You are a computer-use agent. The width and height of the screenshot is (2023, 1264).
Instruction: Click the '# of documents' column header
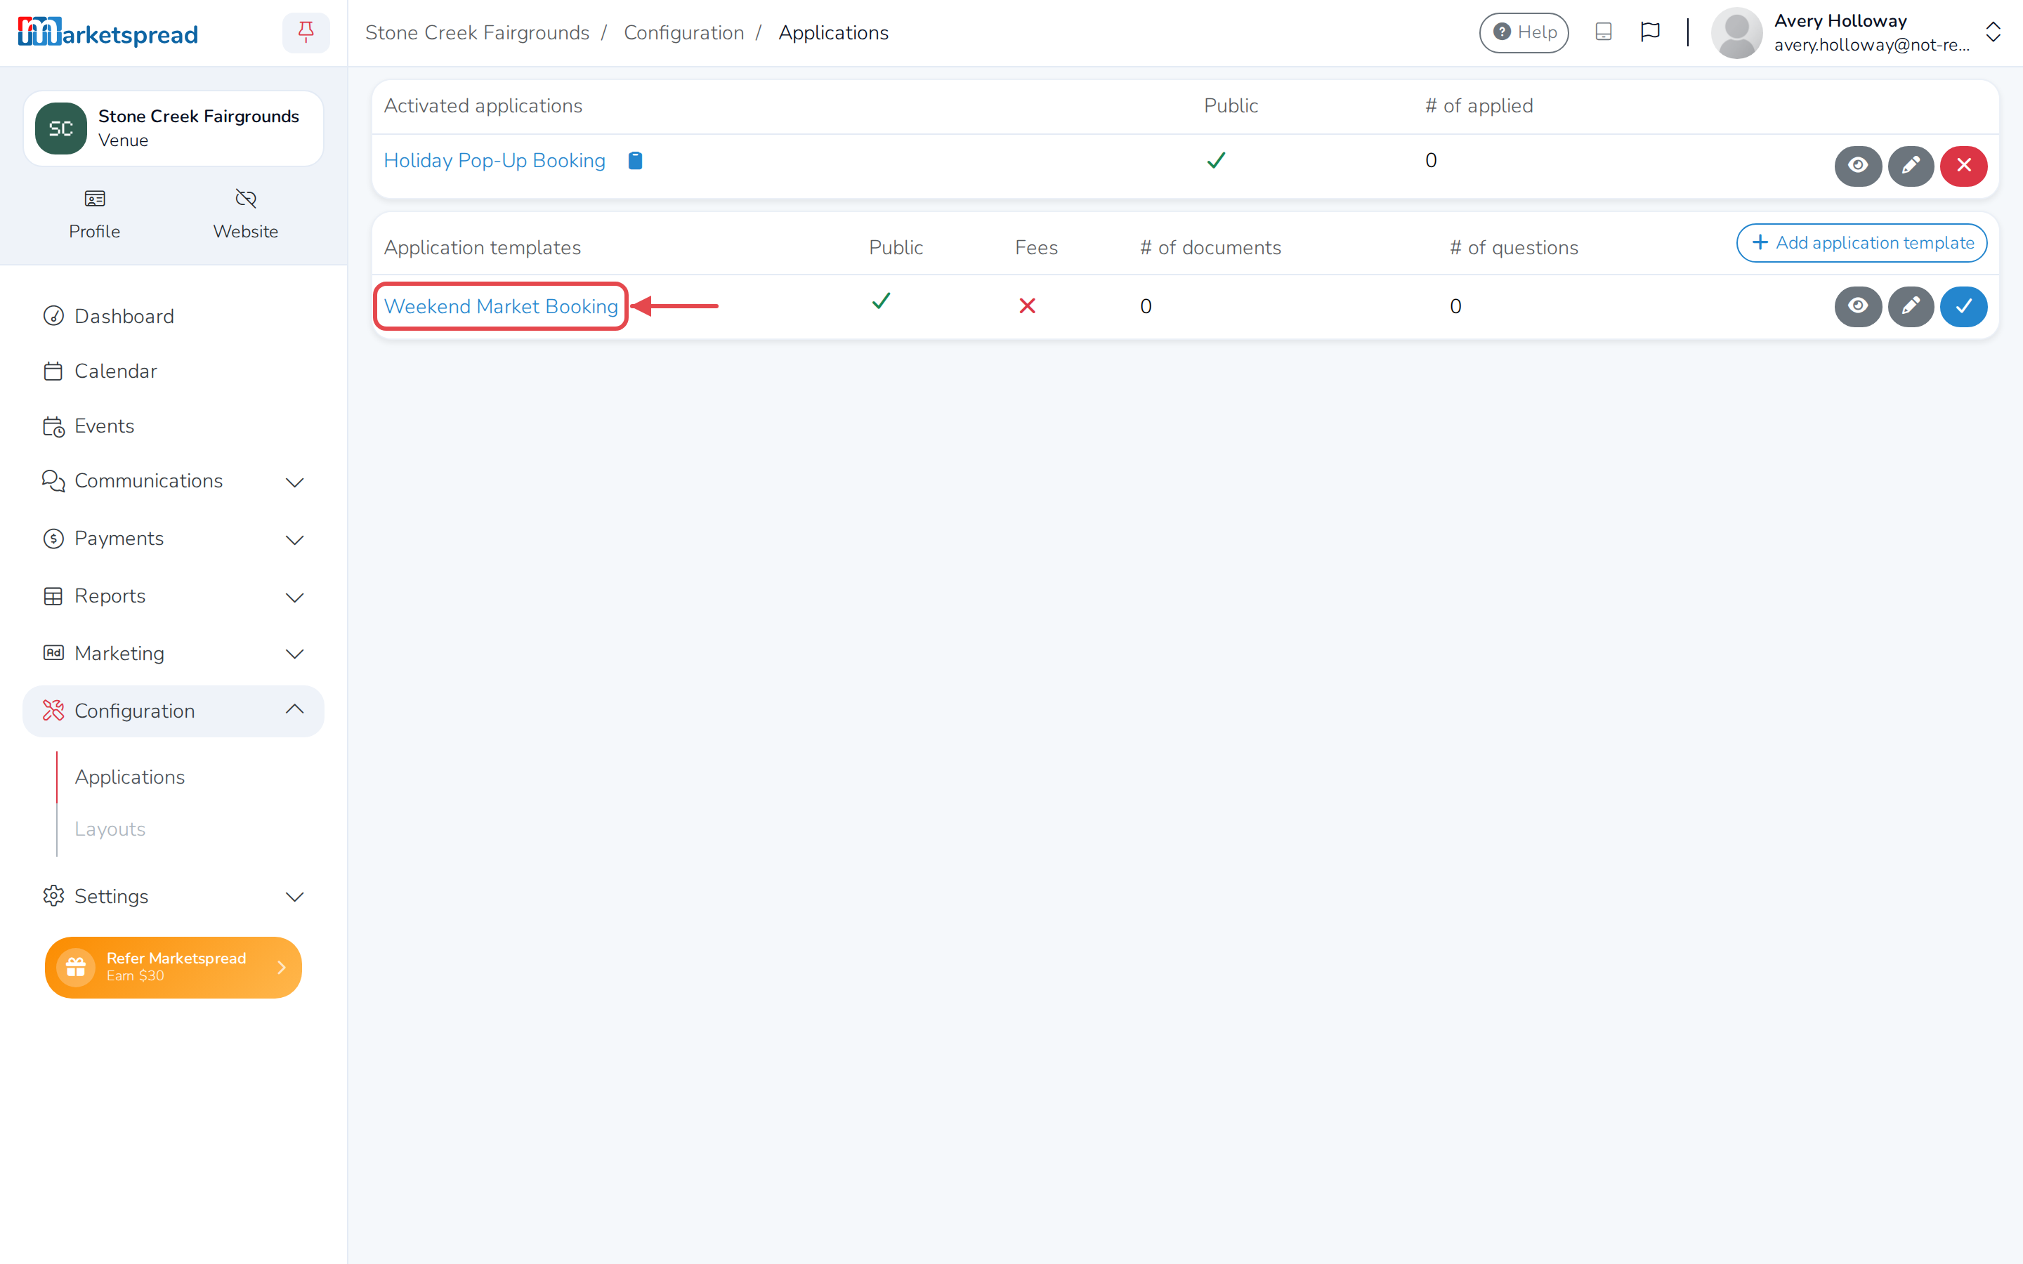click(1210, 249)
